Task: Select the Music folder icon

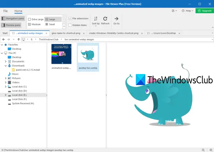Action: tap(9, 74)
